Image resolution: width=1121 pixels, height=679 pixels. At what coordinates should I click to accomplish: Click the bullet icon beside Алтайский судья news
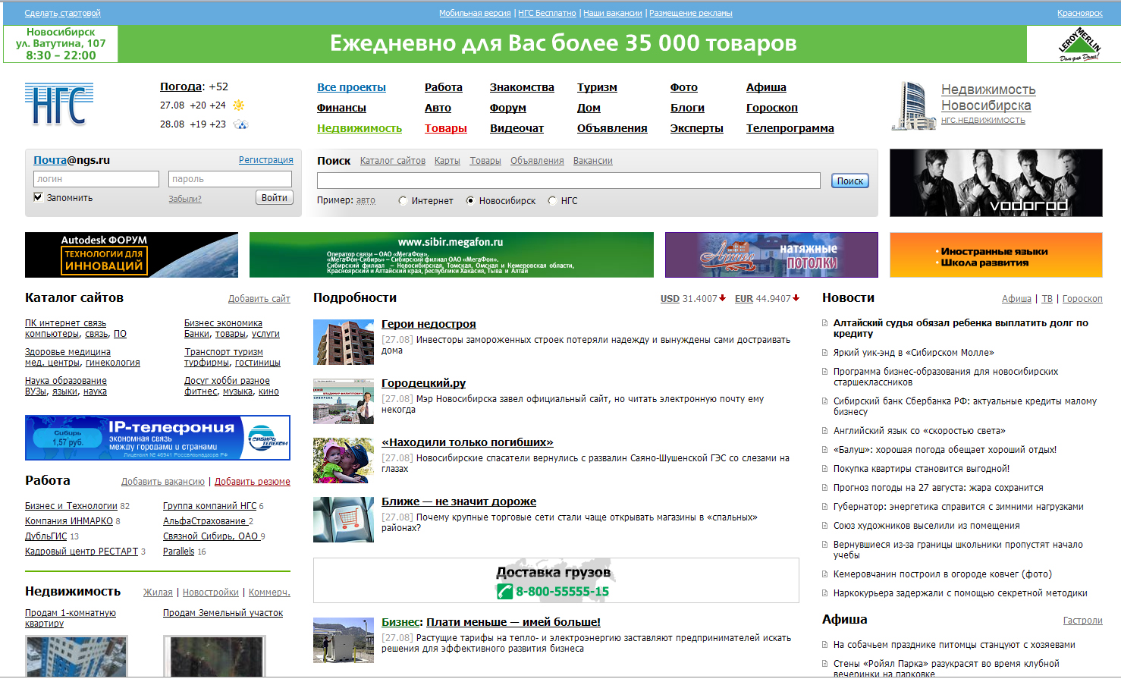[x=825, y=323]
